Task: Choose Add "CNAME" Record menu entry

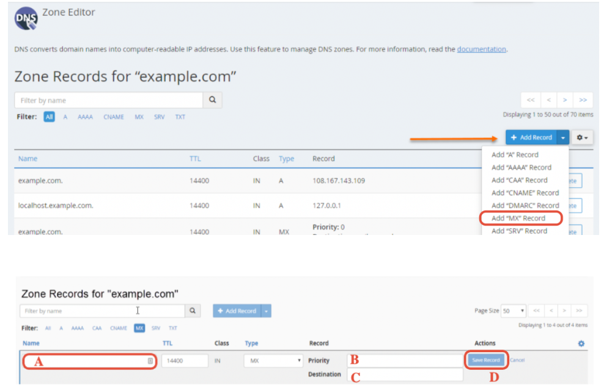Action: pyautogui.click(x=525, y=193)
